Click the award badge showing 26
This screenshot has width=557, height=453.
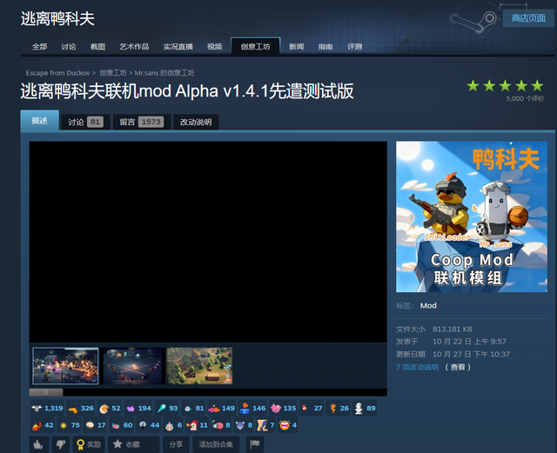[x=339, y=409]
